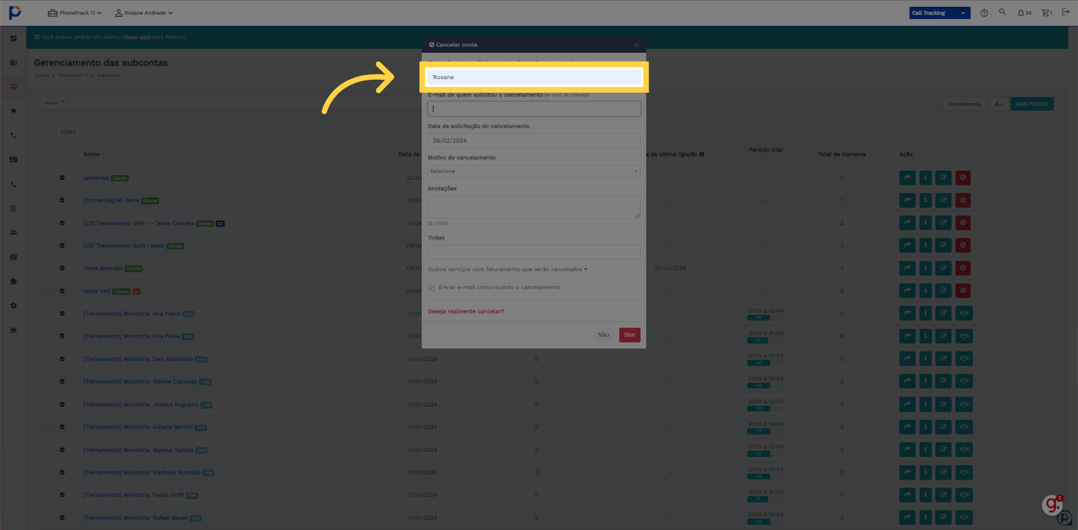Open the Ações bulk actions dropdown
This screenshot has height=530, width=1078.
[71, 132]
